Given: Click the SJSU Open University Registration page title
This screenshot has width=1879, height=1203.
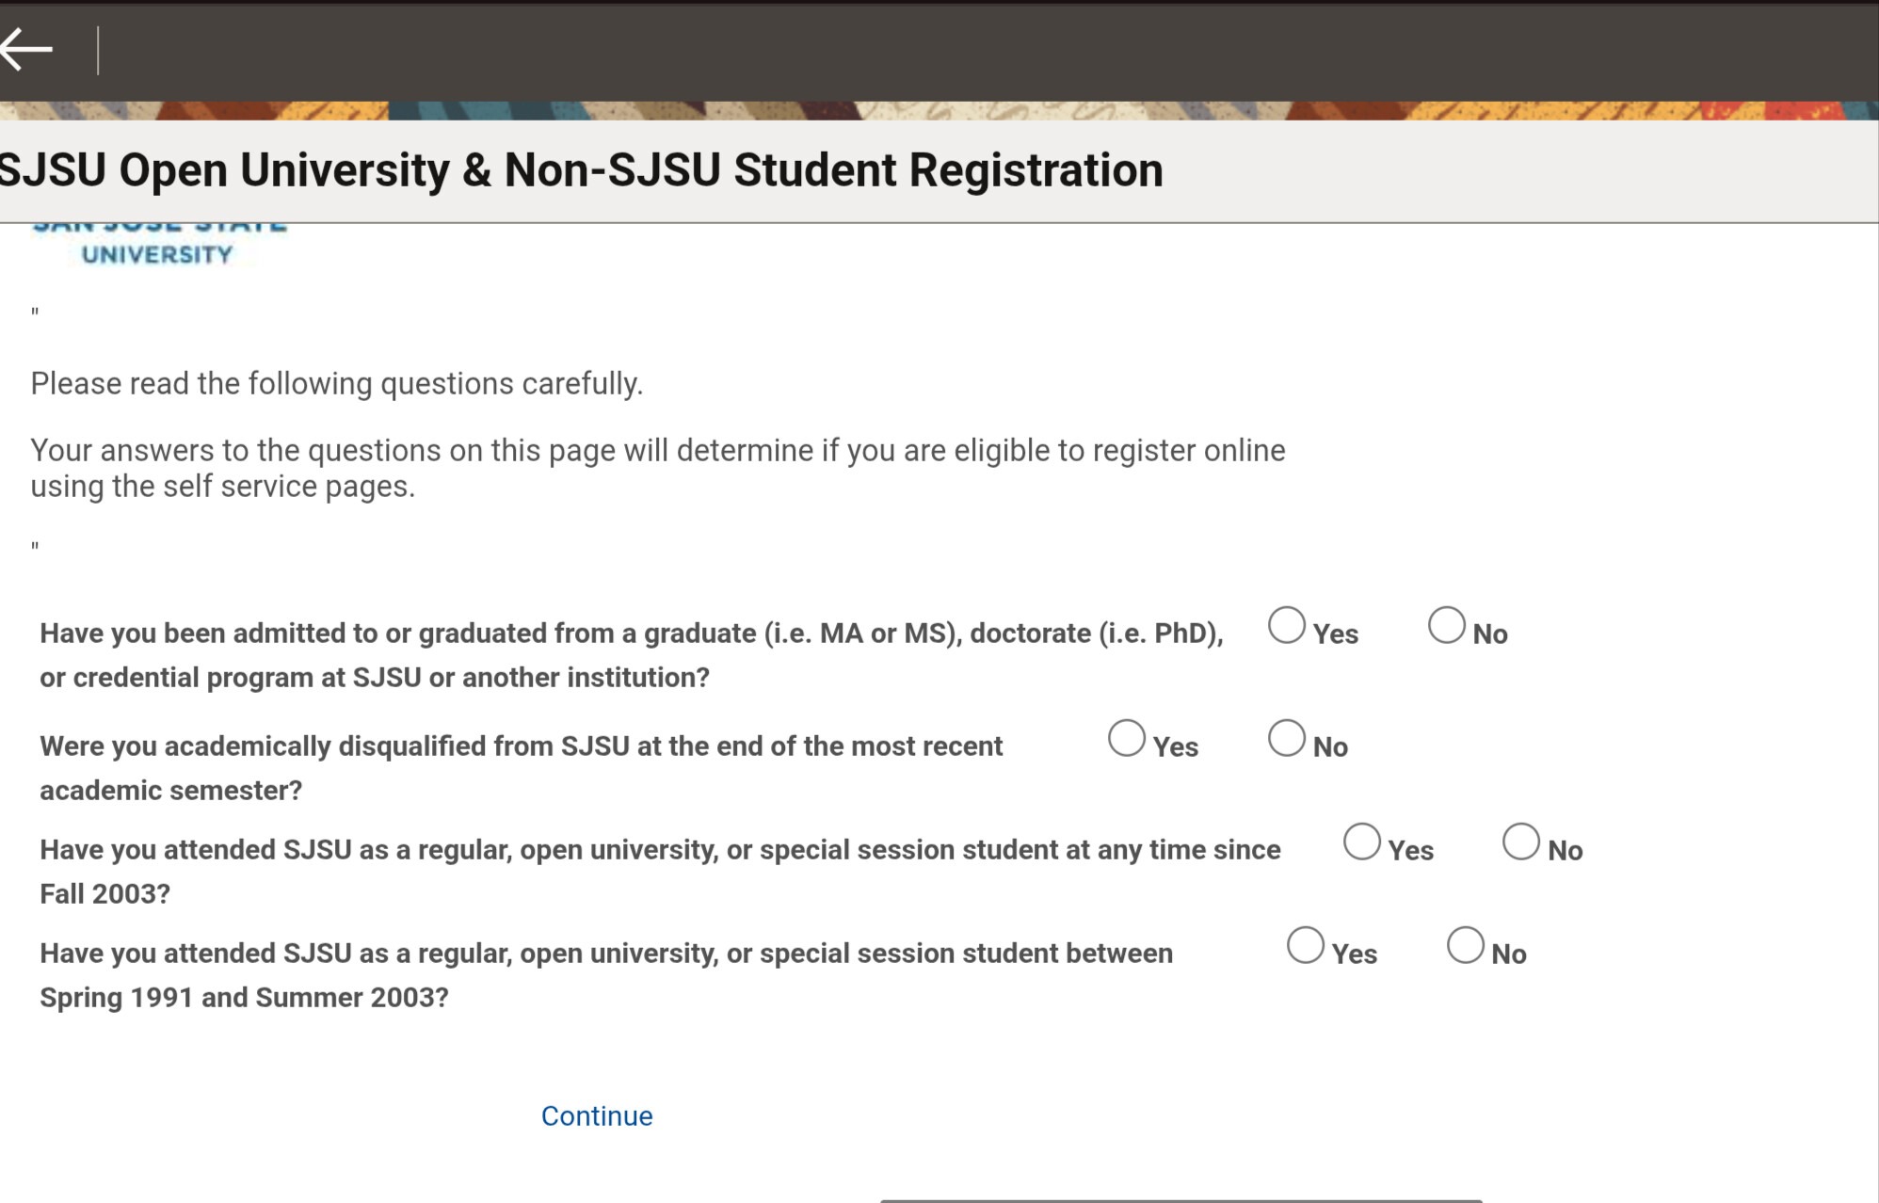Looking at the screenshot, I should click(582, 170).
